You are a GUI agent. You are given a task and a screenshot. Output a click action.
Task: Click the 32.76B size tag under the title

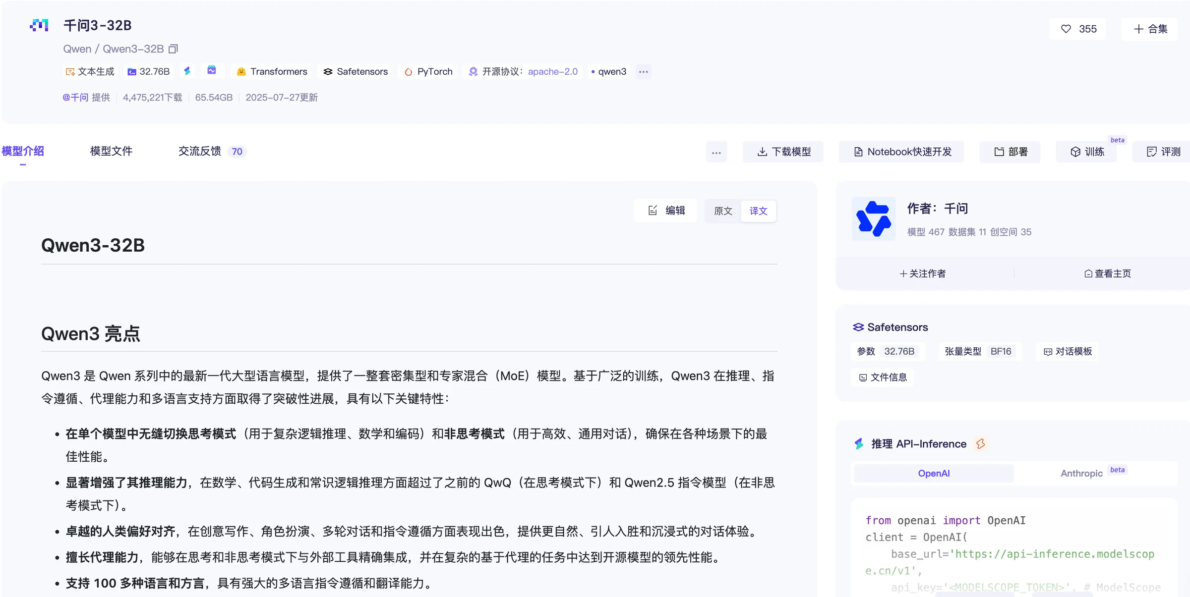click(x=149, y=71)
